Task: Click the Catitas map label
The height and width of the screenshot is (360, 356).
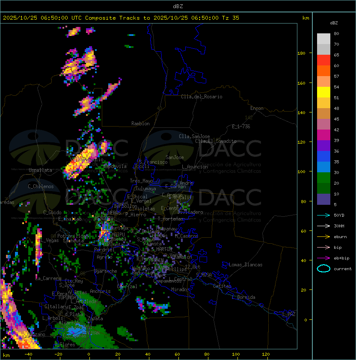Action: (x=222, y=286)
